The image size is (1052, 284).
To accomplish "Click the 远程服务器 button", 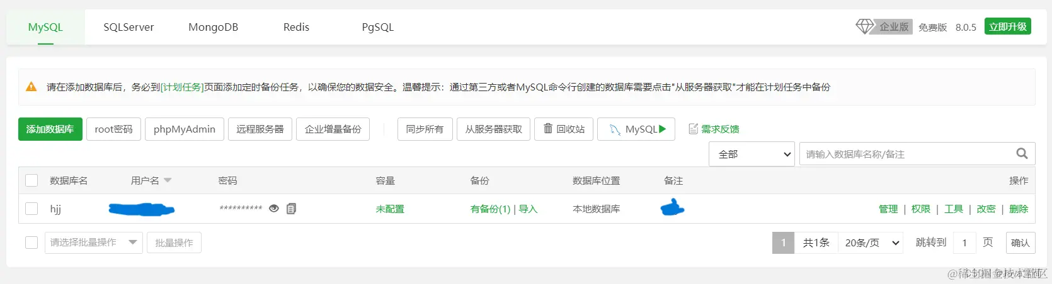I will click(x=260, y=129).
